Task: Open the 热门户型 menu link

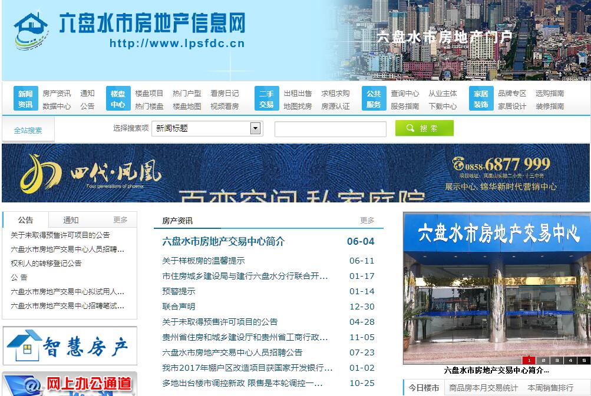Action: [187, 94]
